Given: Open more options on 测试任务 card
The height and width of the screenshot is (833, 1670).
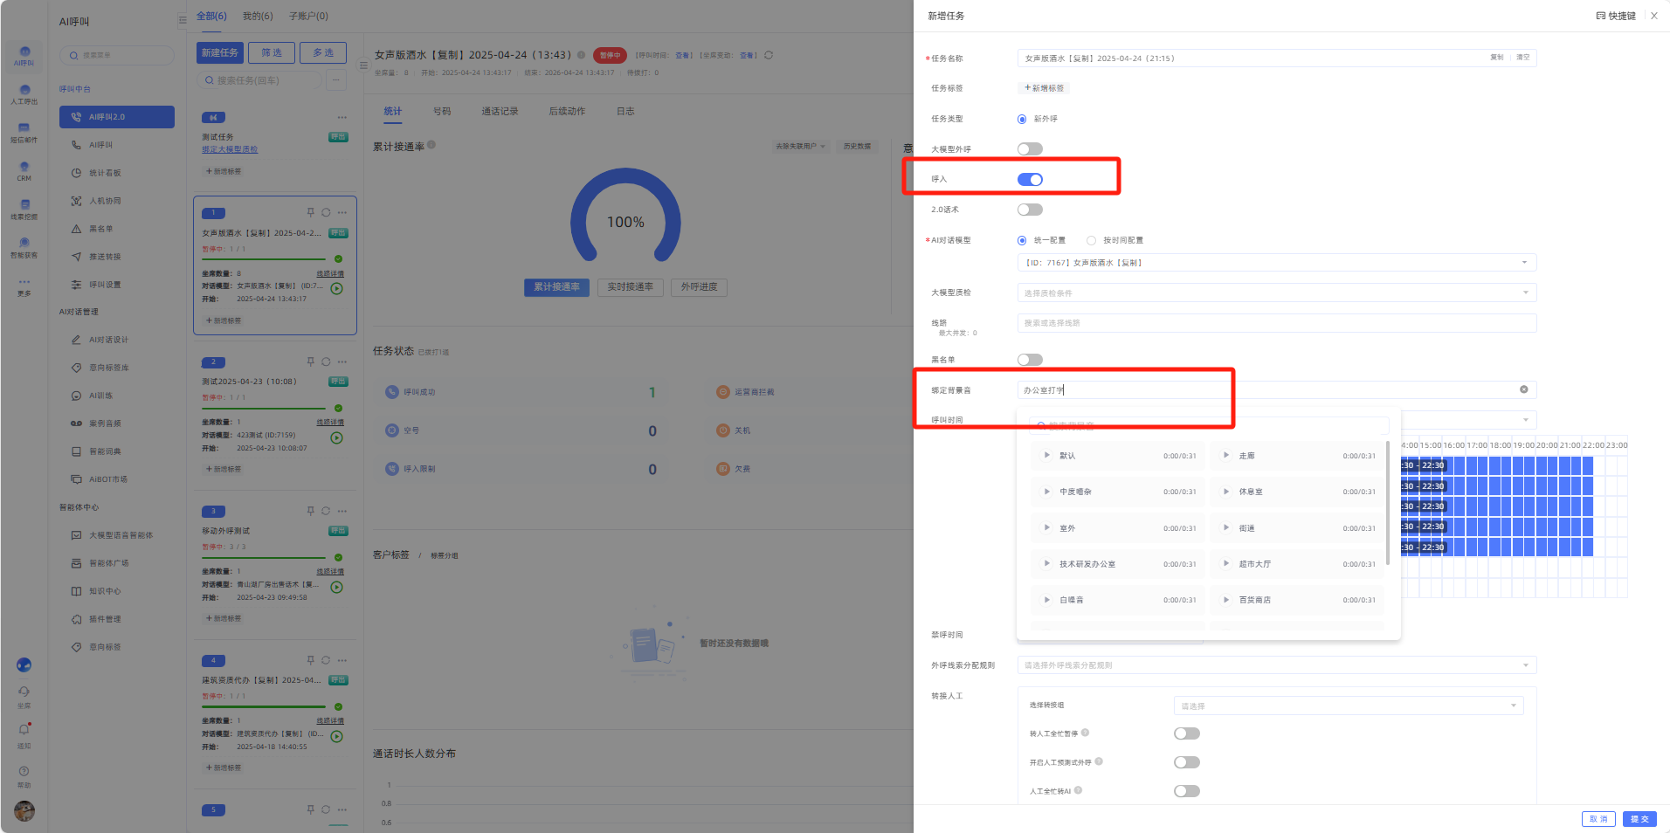Looking at the screenshot, I should [x=342, y=117].
